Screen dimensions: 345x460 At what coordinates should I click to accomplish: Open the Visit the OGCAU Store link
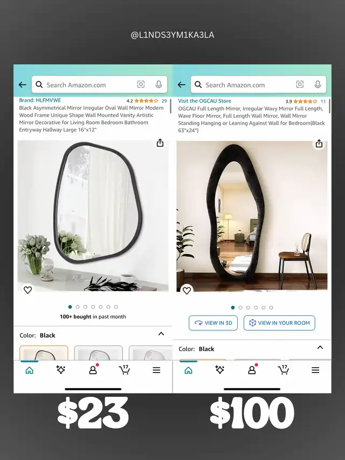click(x=204, y=101)
